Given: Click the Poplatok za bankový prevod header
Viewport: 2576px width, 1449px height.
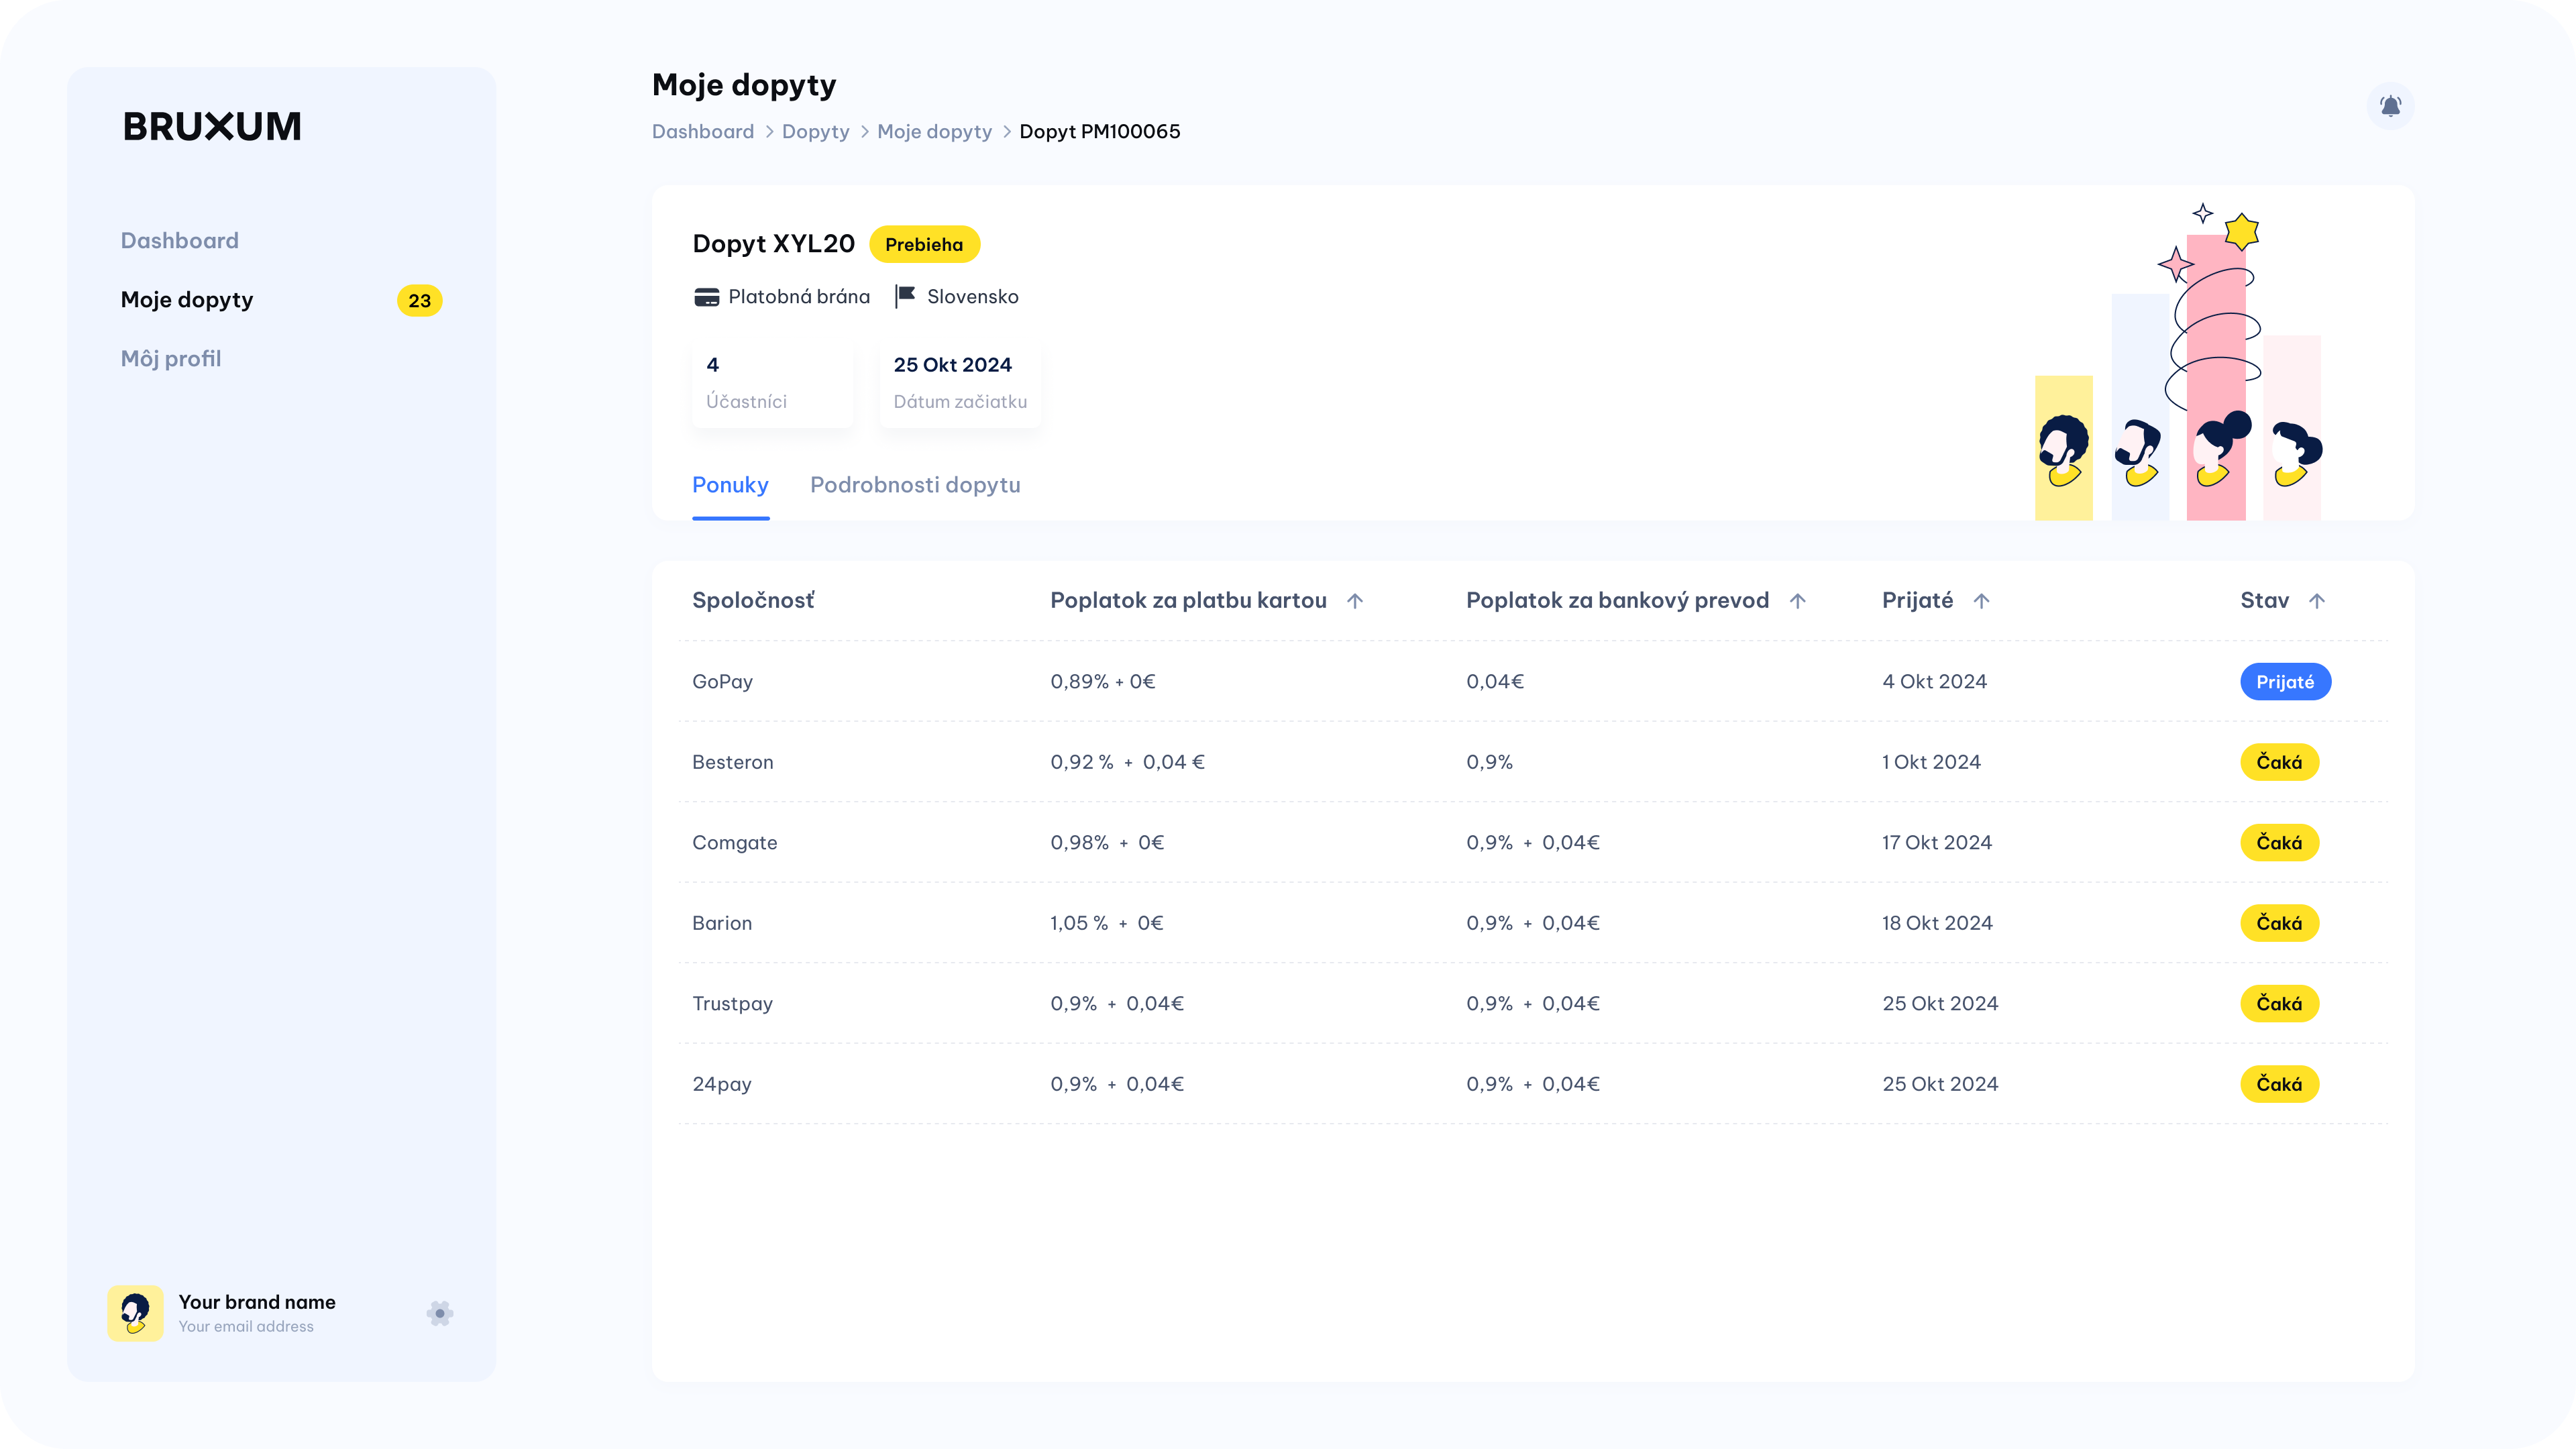Looking at the screenshot, I should (1617, 601).
